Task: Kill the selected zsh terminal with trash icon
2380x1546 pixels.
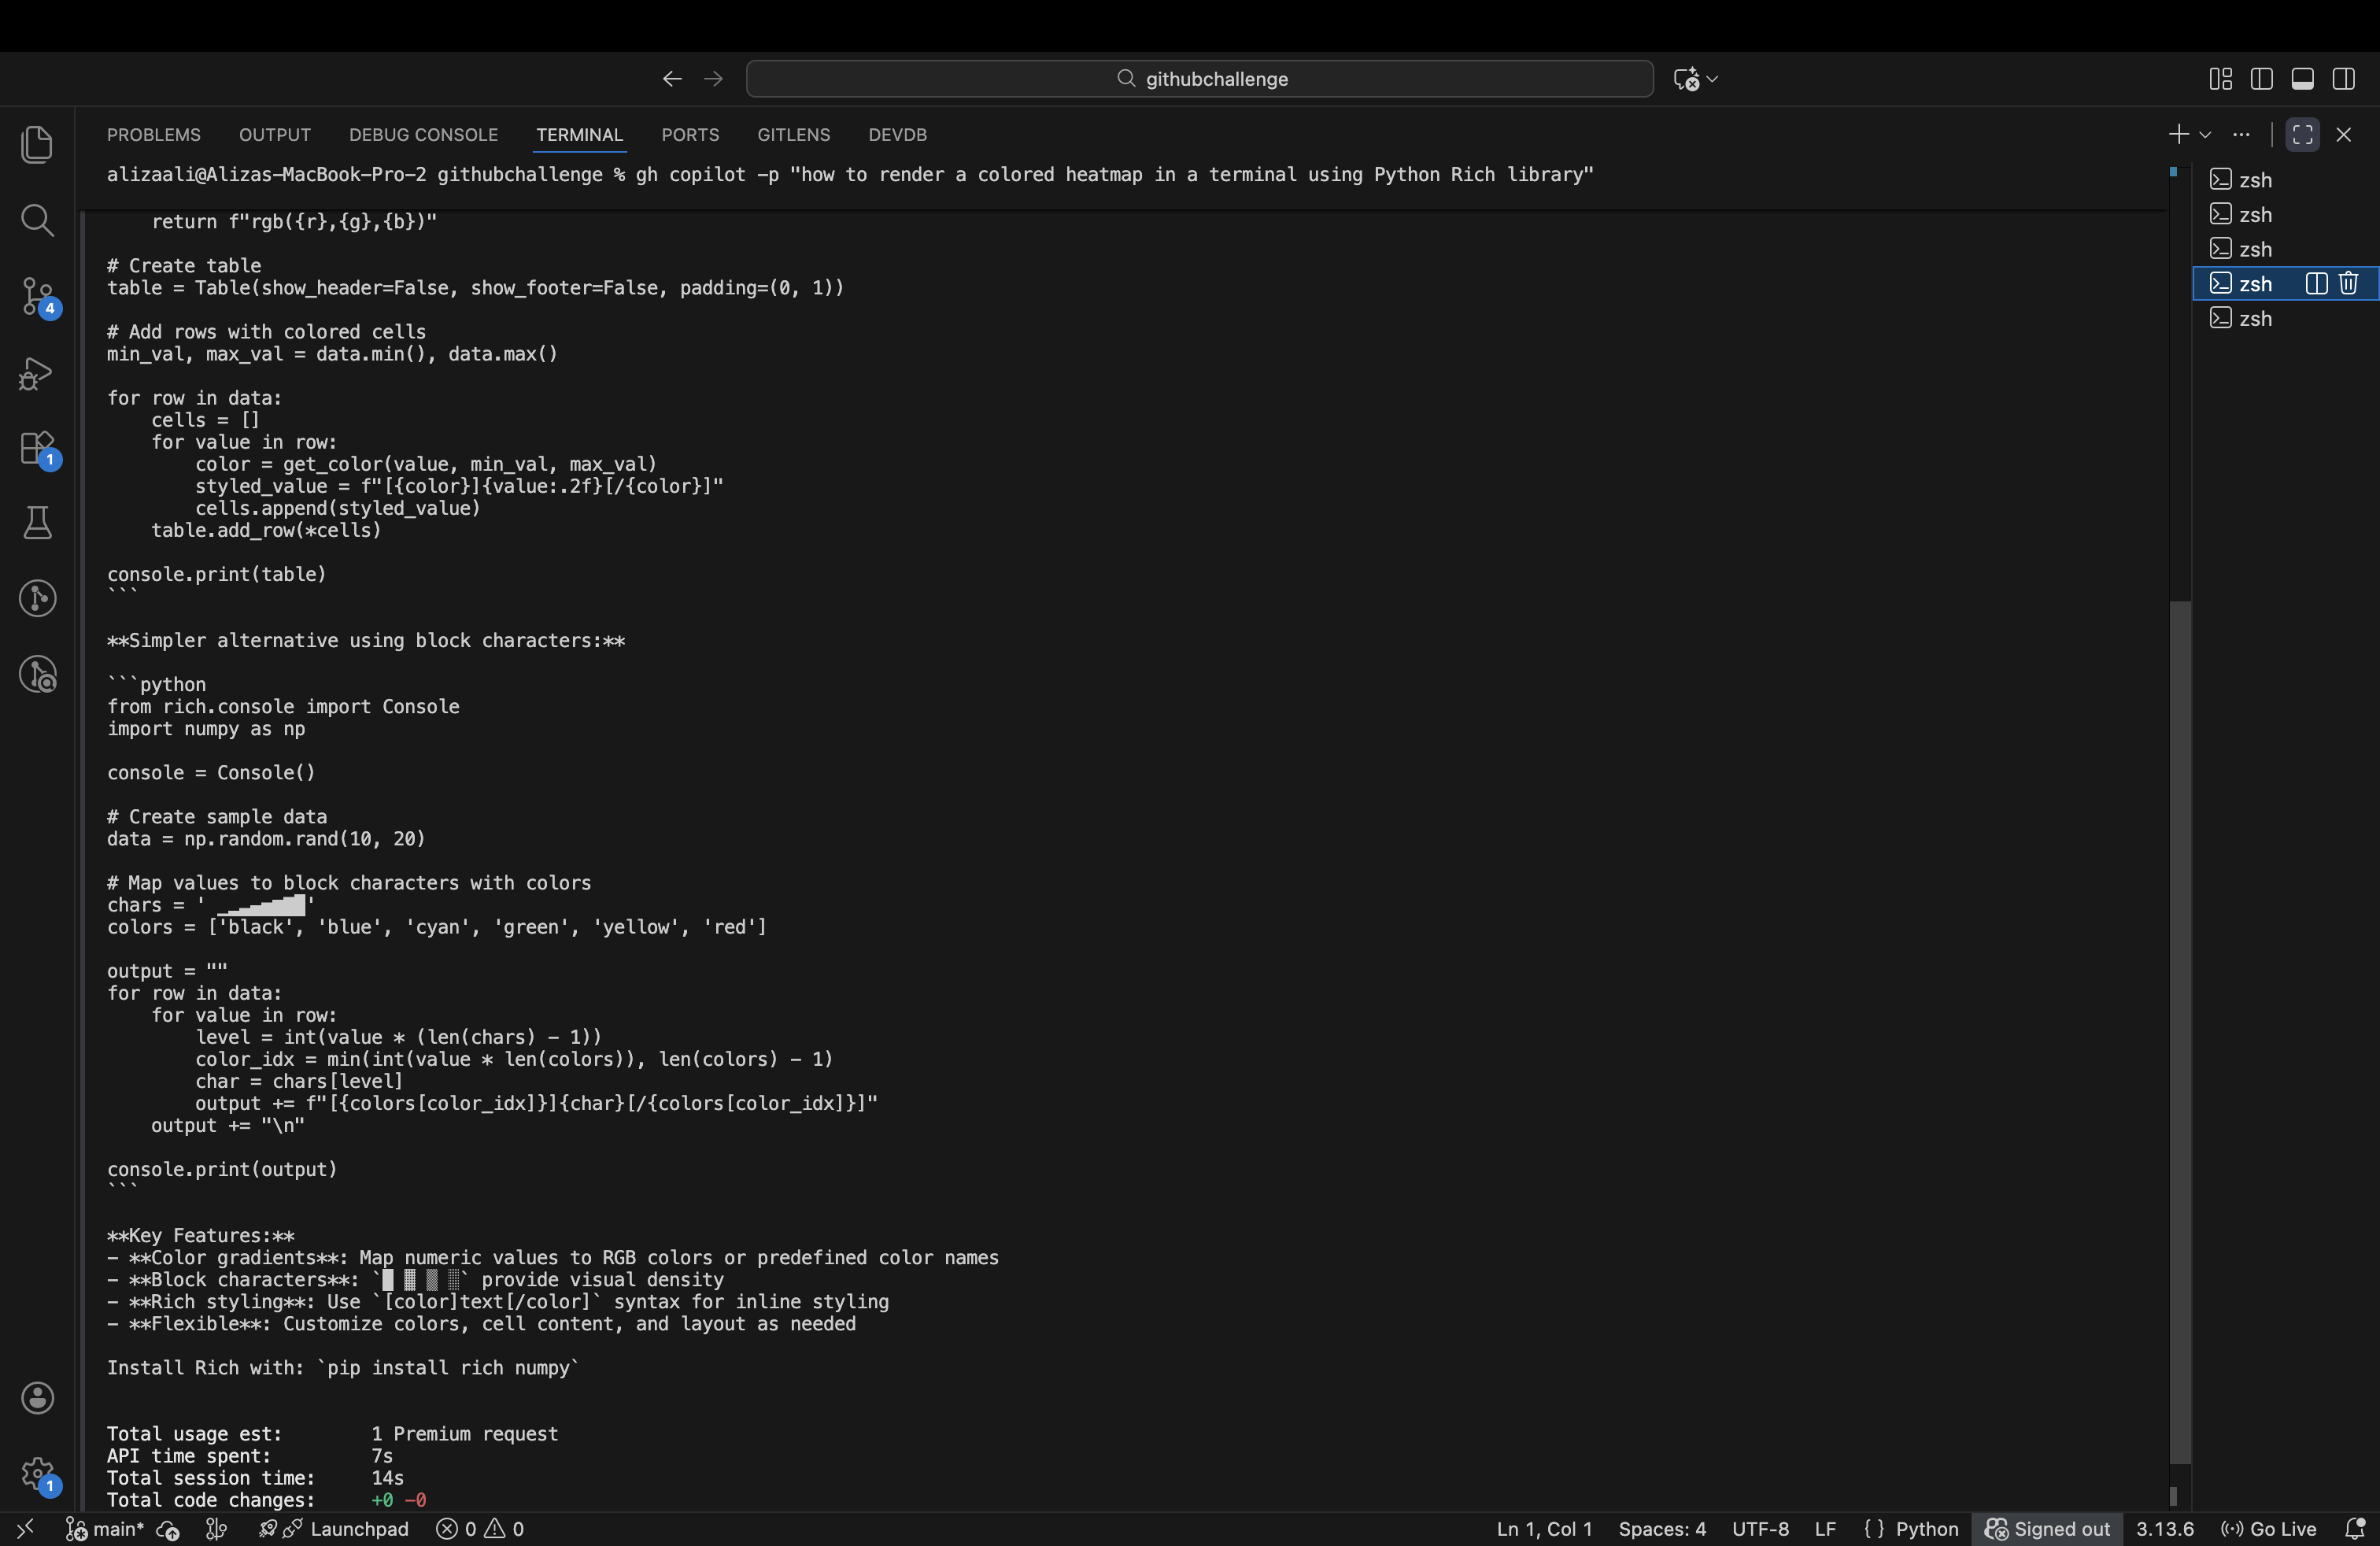Action: [x=2348, y=284]
